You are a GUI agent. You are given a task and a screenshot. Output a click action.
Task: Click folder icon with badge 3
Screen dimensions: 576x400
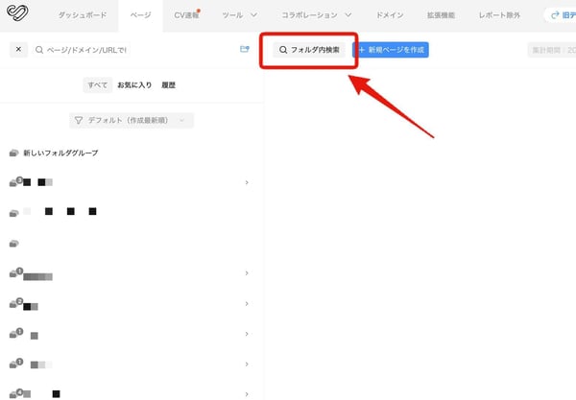click(x=15, y=181)
